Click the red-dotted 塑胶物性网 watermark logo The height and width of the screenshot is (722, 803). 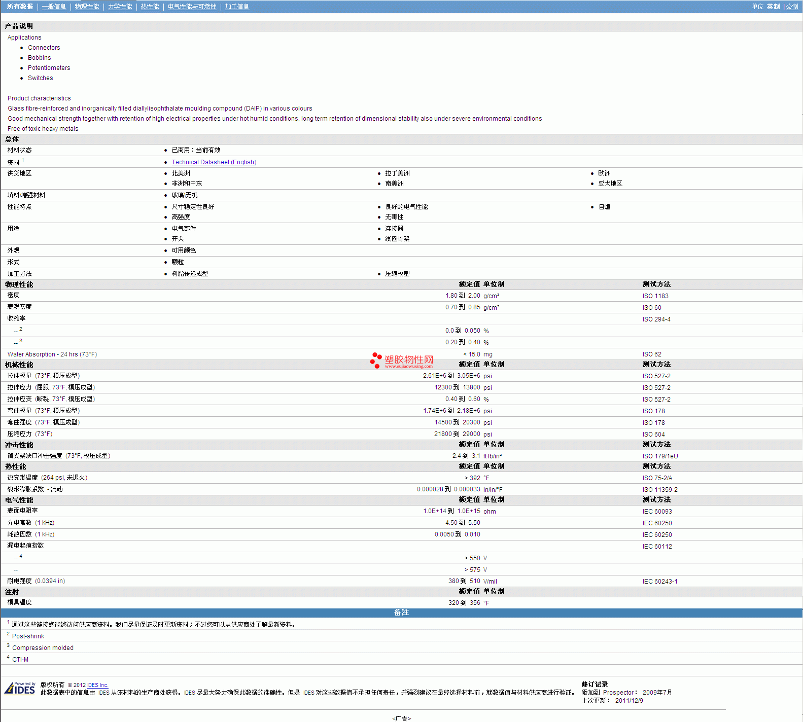click(x=402, y=360)
